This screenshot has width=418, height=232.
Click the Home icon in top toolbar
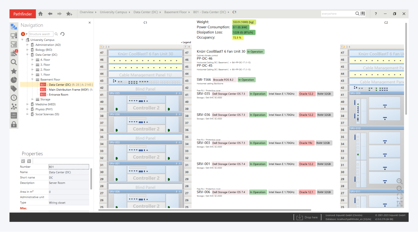[40, 14]
